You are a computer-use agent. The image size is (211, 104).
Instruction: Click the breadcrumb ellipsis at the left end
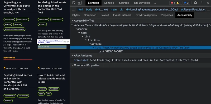73,10
